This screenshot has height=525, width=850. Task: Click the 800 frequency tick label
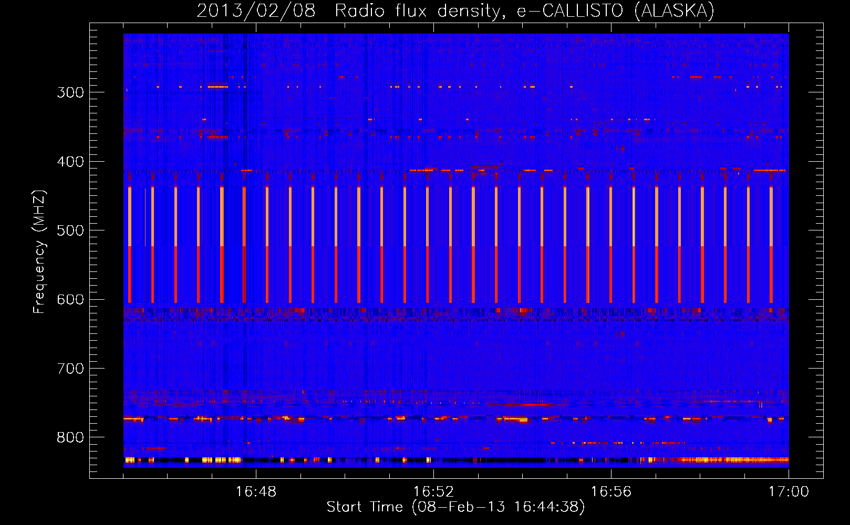point(70,437)
